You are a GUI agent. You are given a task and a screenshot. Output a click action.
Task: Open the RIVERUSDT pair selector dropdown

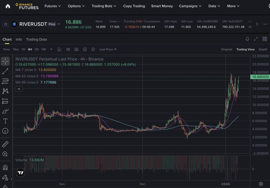[59, 24]
